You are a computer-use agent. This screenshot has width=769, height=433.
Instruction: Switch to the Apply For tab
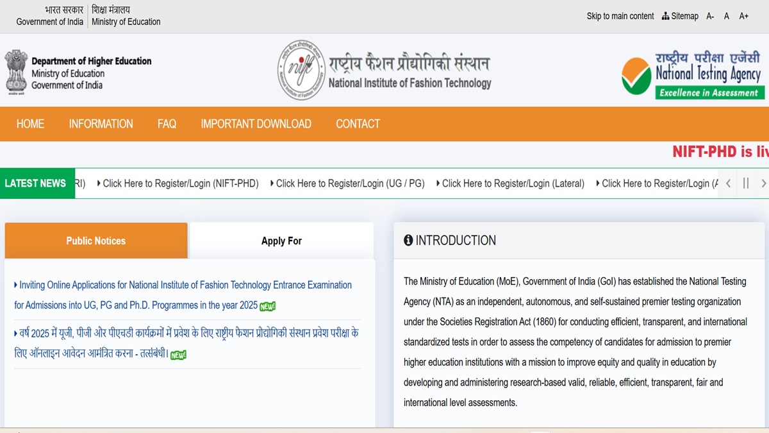281,241
